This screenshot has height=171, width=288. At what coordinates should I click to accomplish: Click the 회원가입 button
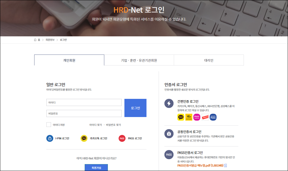(x=96, y=167)
